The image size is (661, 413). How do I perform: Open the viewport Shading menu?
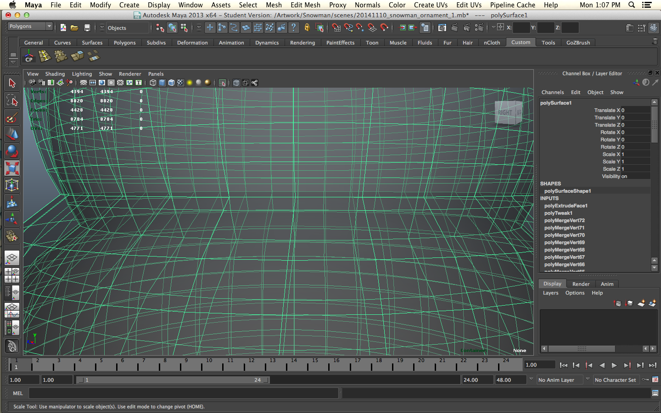coord(55,74)
